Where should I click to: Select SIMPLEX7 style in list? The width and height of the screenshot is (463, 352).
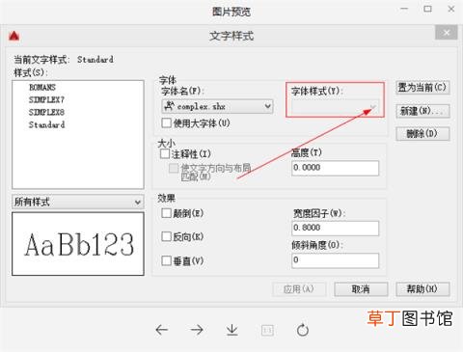[x=46, y=100]
